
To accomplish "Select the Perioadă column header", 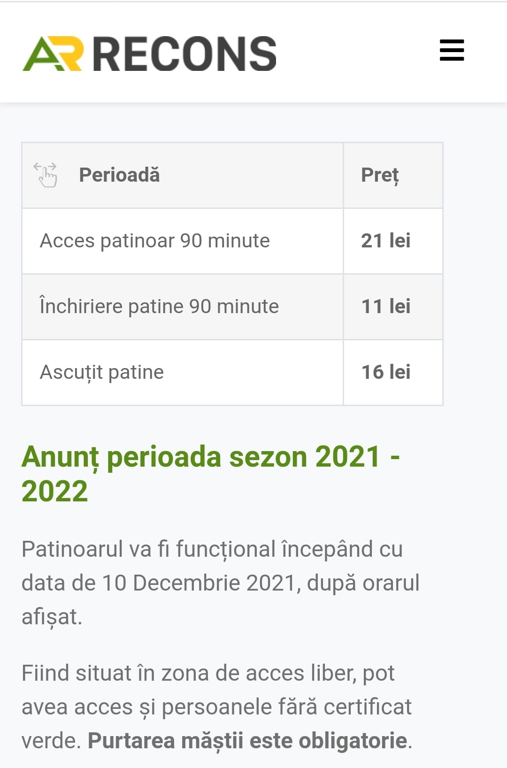I will (119, 175).
